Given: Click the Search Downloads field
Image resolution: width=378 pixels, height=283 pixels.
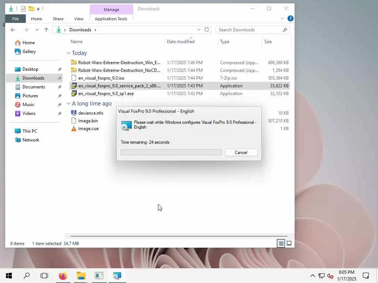Looking at the screenshot, I should [x=253, y=30].
